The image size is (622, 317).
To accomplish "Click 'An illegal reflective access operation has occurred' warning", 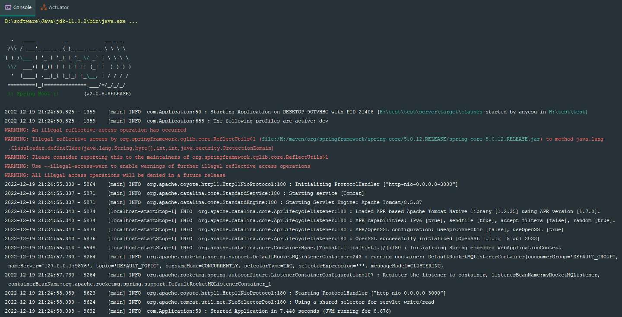I will [x=109, y=130].
